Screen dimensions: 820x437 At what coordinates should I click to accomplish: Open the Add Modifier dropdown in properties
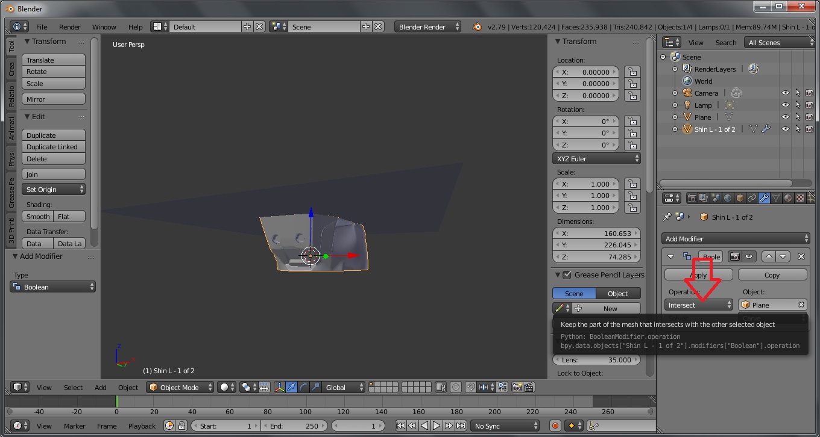pos(735,239)
